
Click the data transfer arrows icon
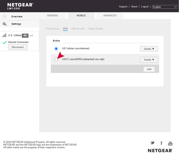click(x=31, y=36)
